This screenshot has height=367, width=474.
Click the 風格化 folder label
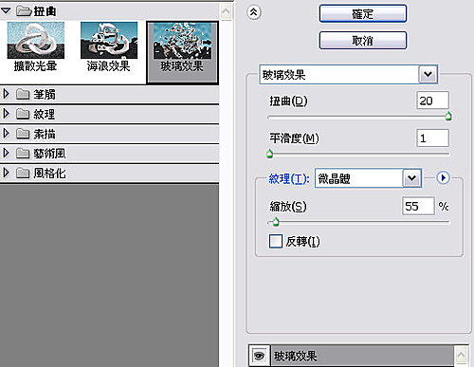49,173
